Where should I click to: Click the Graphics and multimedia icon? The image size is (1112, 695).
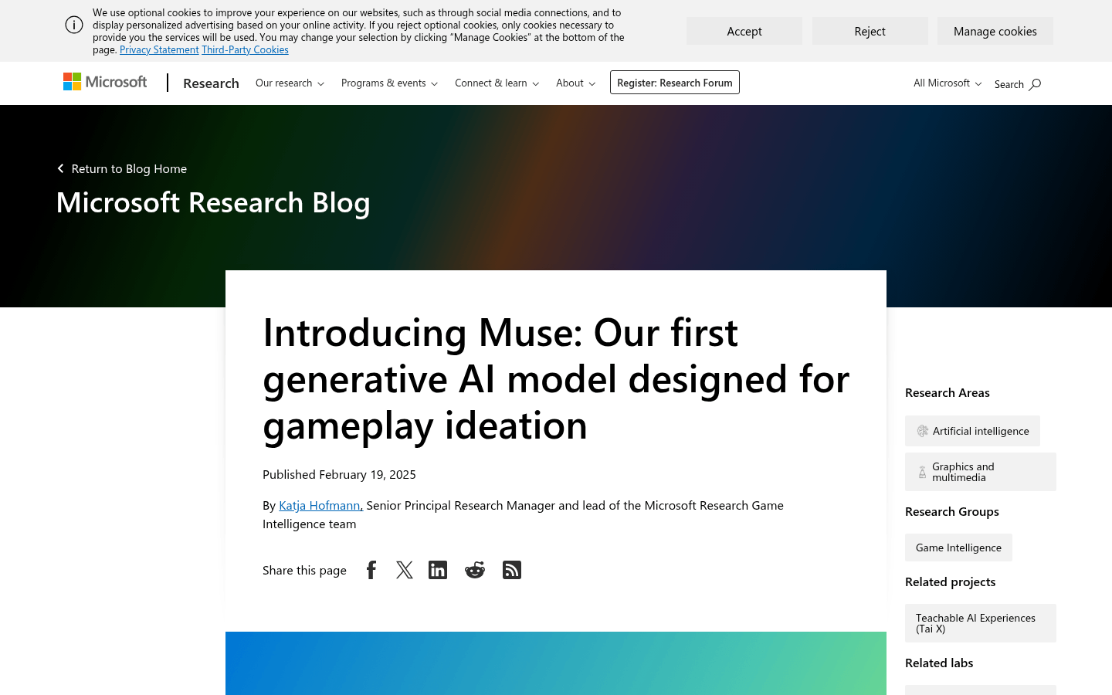click(922, 472)
